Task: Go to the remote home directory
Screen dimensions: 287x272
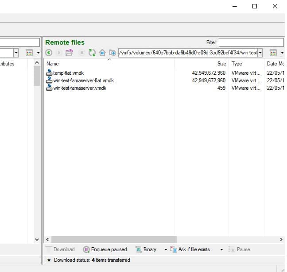Action: click(102, 53)
